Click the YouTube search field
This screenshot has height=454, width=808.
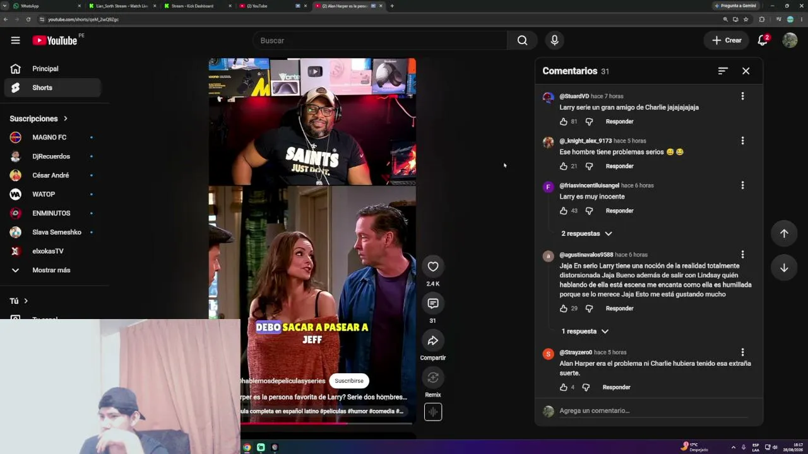(x=380, y=40)
